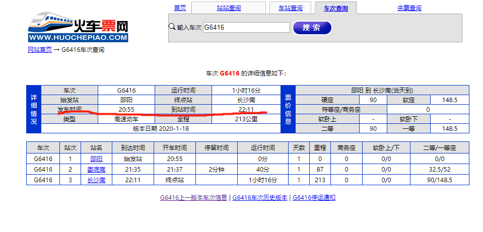The image size is (483, 232).
Task: Open the 邵阳 station link
Action: [x=96, y=159]
